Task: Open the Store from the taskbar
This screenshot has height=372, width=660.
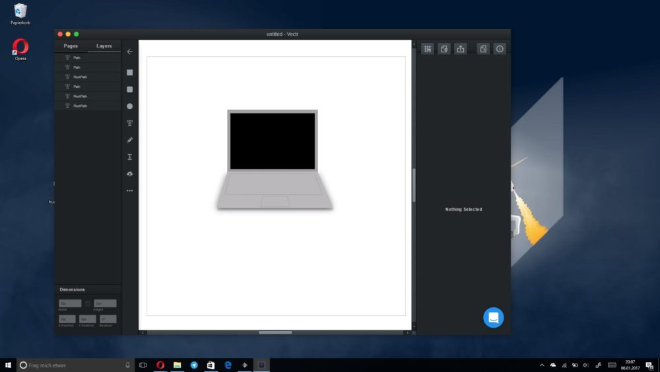Action: pyautogui.click(x=211, y=365)
